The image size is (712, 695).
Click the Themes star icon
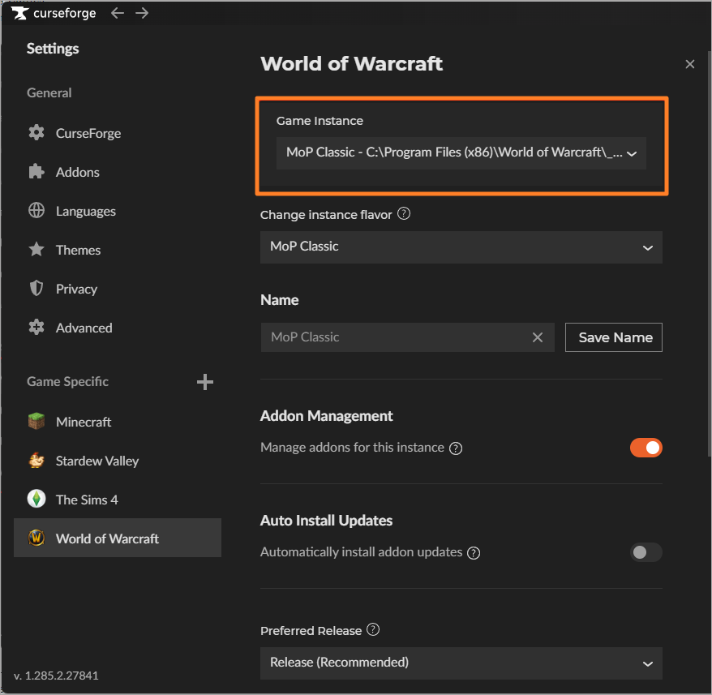coord(36,250)
